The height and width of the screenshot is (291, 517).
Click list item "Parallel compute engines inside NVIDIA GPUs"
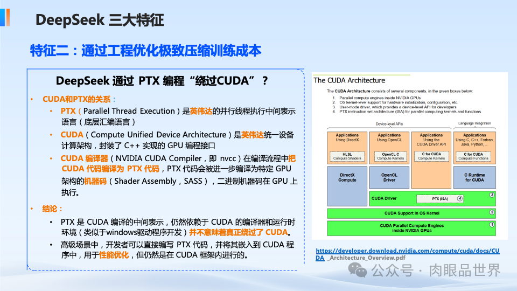(x=380, y=98)
